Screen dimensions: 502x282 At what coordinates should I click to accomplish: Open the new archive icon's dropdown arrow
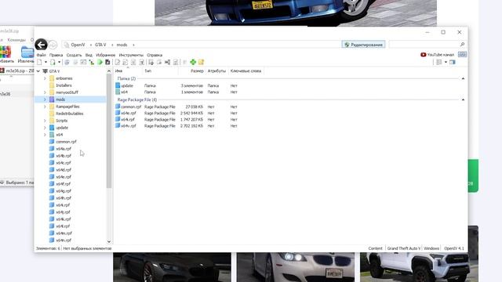click(59, 62)
